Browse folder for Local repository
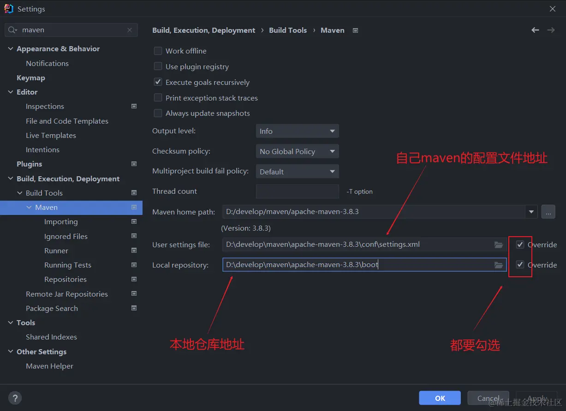Screen dimensions: 566x411 [x=499, y=265]
